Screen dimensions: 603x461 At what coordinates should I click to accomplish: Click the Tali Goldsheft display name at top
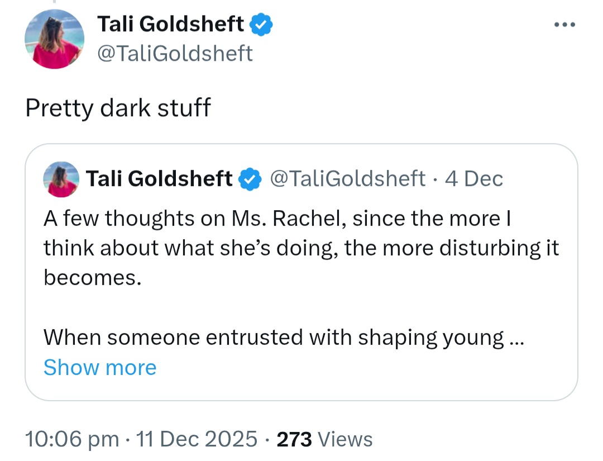point(170,24)
